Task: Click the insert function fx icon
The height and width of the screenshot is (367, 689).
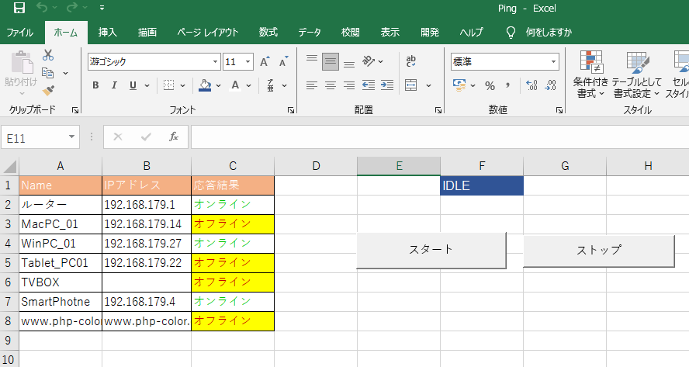Action: (174, 137)
